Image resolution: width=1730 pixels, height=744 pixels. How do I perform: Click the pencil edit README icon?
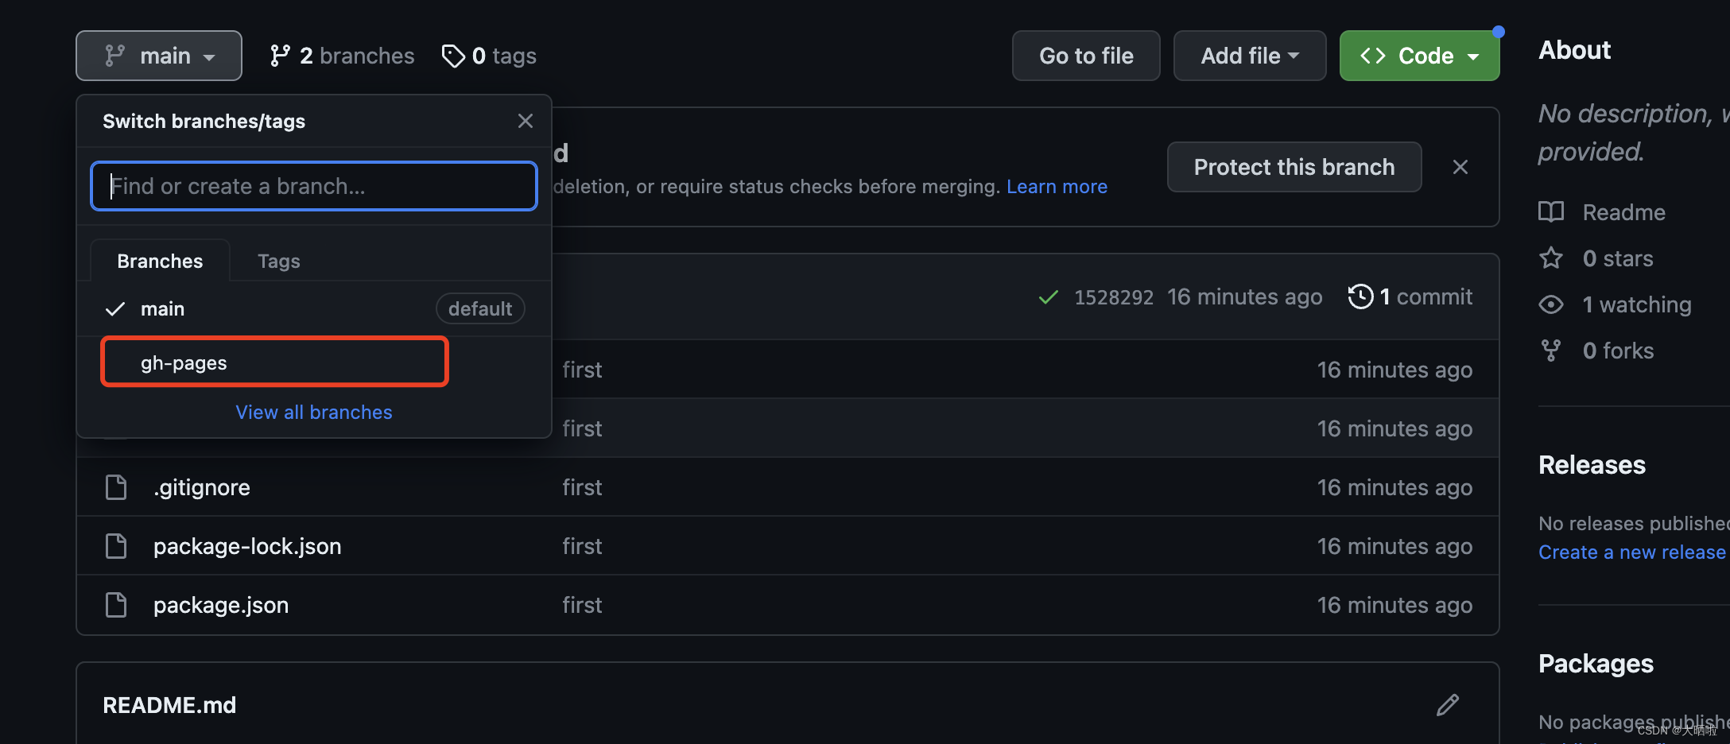pos(1448,705)
